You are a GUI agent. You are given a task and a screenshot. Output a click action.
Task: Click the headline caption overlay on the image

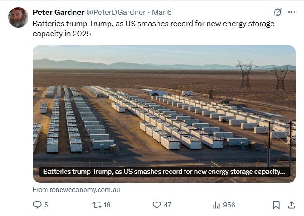164,172
